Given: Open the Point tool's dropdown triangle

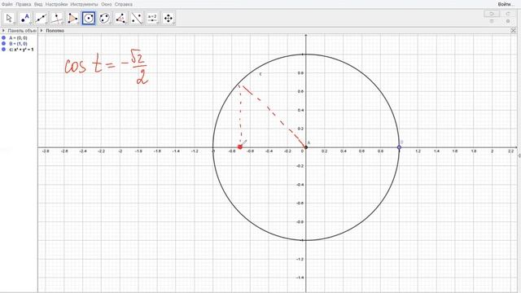Looking at the screenshot, I should point(30,24).
